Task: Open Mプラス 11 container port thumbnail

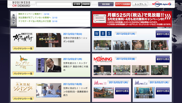Action: pos(104,92)
